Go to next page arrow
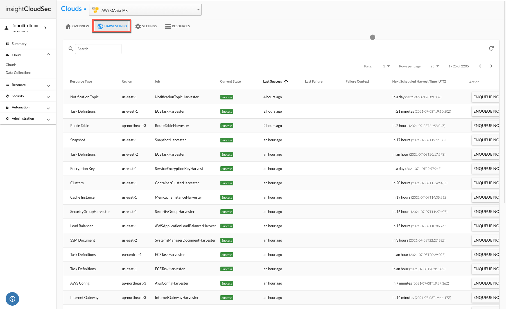This screenshot has width=506, height=309. pos(491,66)
